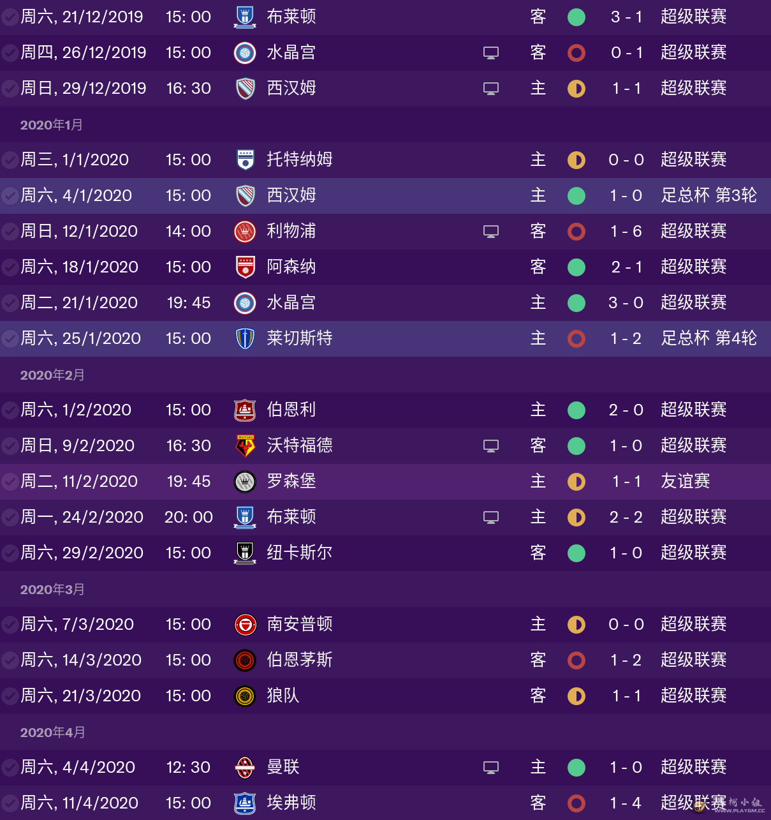Image resolution: width=771 pixels, height=820 pixels.
Task: Toggle the checkmark for 1/1/2020 Tottenham match
Action: pos(9,160)
